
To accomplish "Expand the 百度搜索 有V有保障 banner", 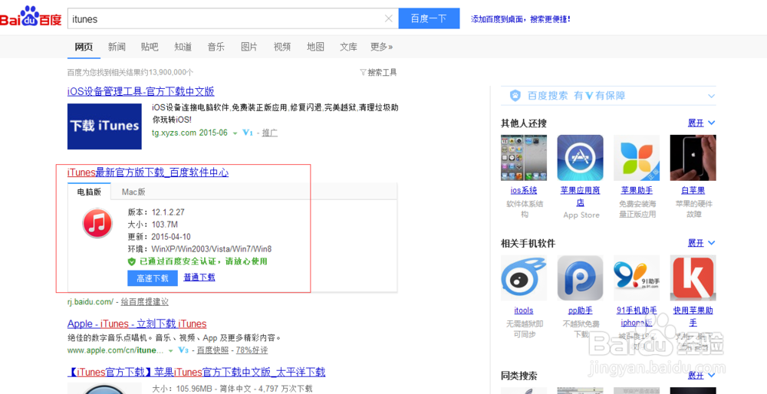I will [x=711, y=96].
